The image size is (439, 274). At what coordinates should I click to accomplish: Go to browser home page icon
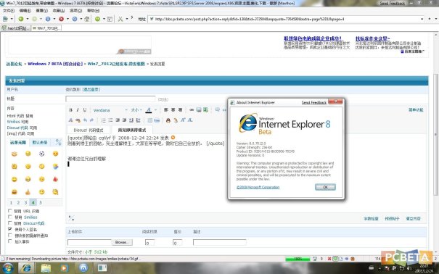tap(87, 19)
